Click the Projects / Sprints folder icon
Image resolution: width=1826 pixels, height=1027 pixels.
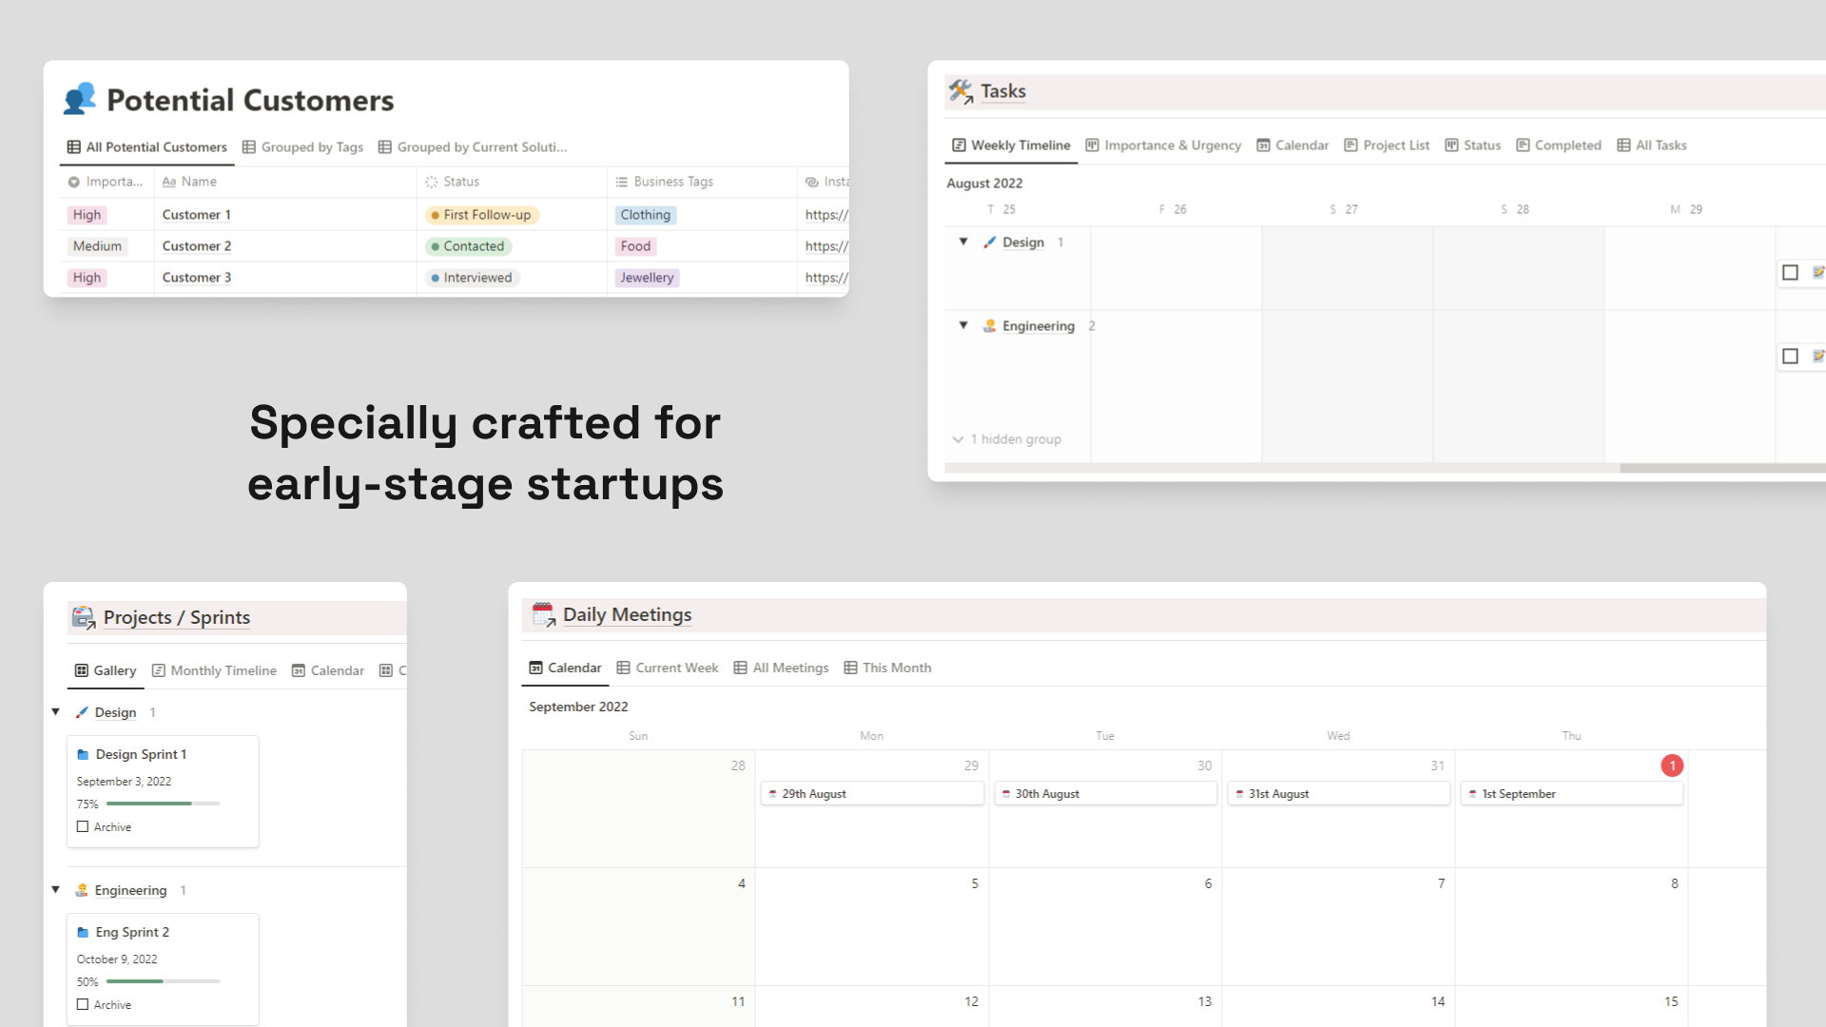84,617
